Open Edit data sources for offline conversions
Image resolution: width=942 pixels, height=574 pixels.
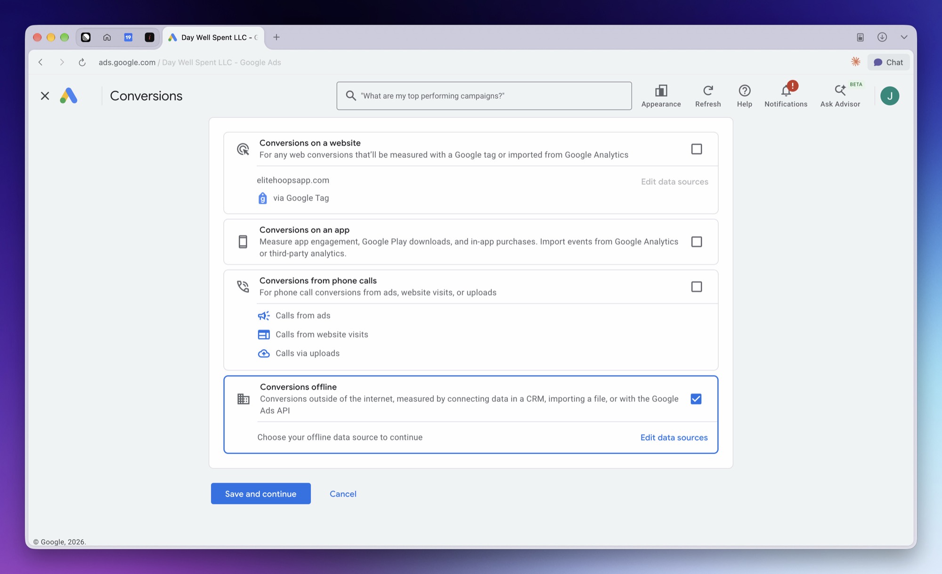coord(674,437)
